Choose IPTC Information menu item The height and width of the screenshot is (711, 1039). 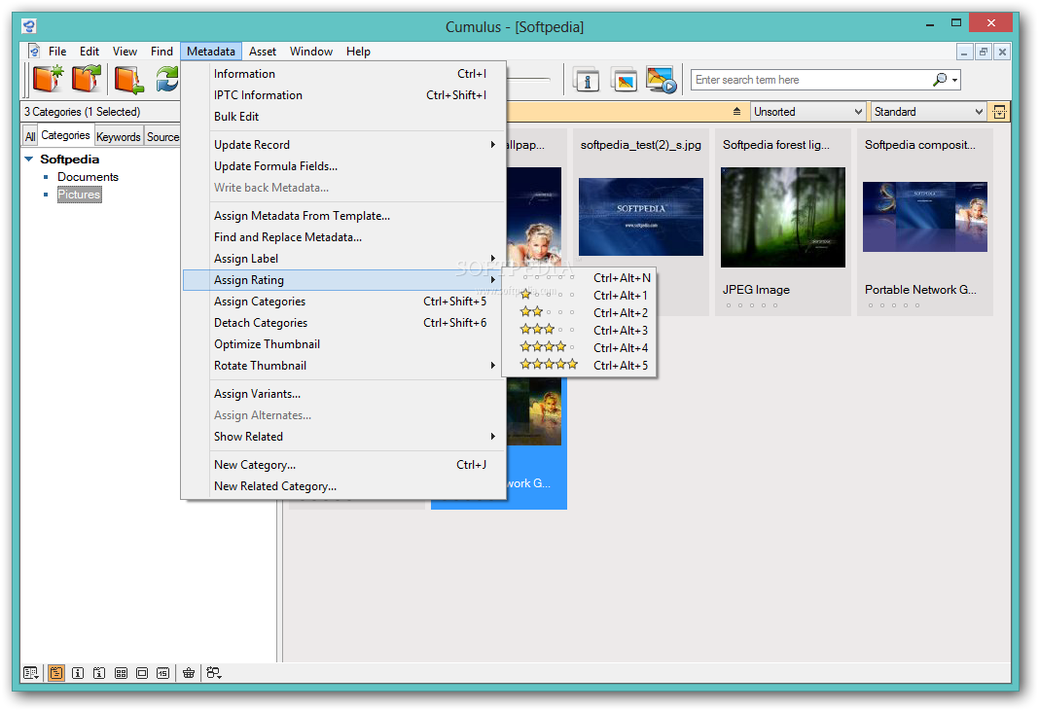(x=344, y=94)
